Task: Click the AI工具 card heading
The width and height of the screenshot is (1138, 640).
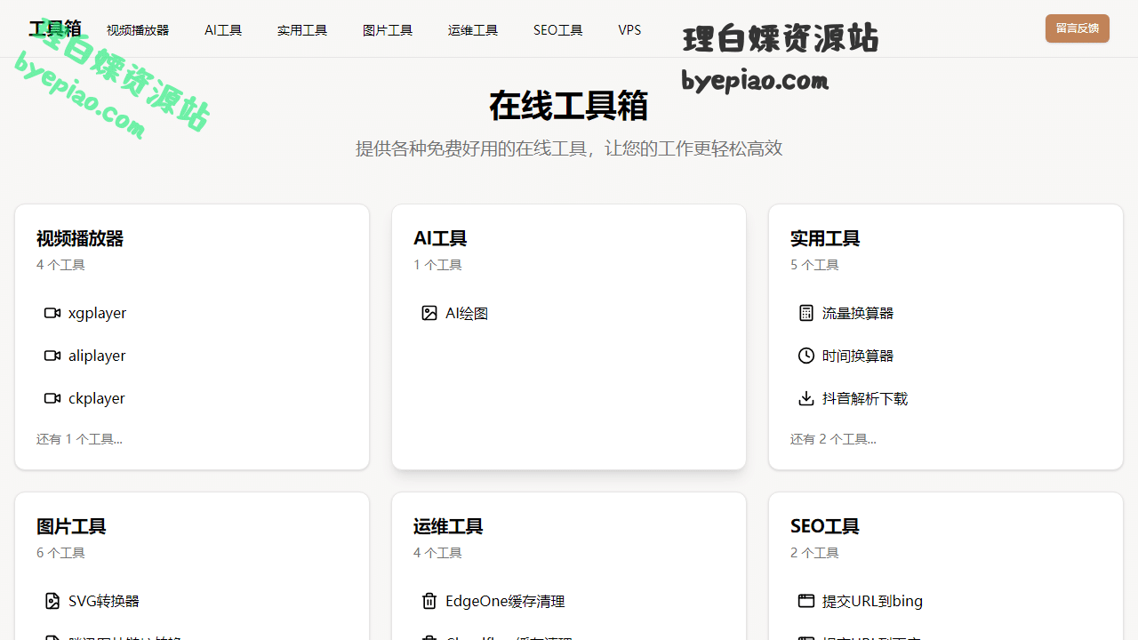Action: [440, 238]
